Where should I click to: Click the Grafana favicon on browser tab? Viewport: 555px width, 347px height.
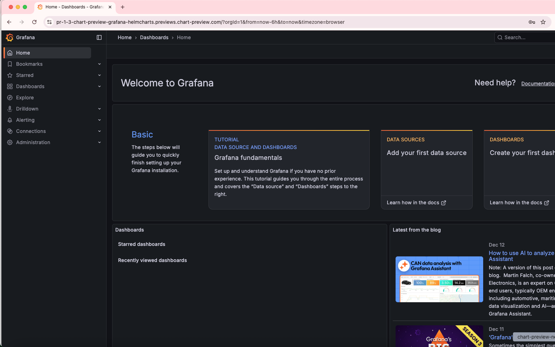click(40, 7)
